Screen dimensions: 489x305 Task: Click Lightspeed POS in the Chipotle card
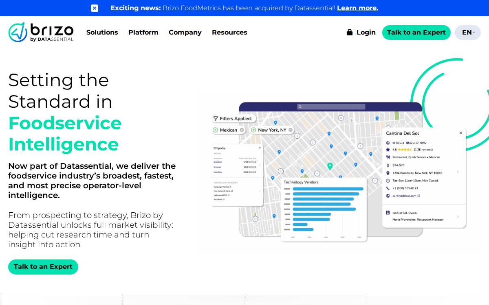click(221, 195)
